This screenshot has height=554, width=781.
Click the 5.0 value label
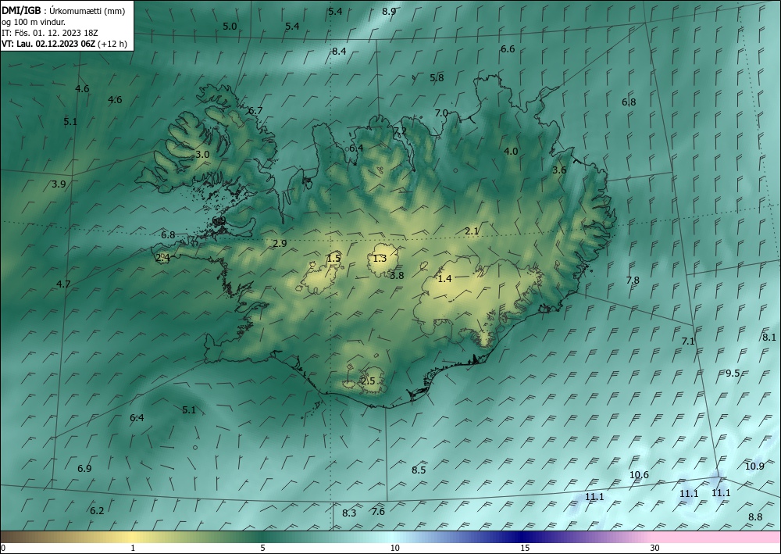[230, 27]
